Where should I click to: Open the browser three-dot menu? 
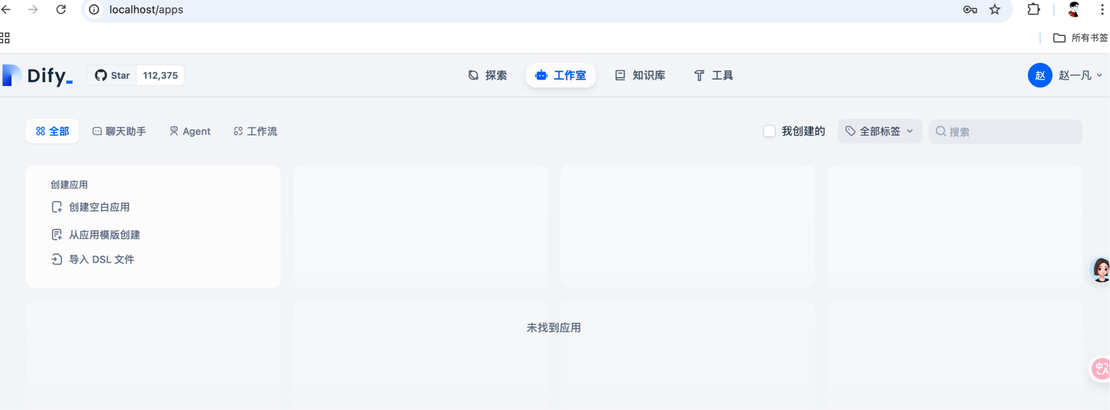point(1102,10)
